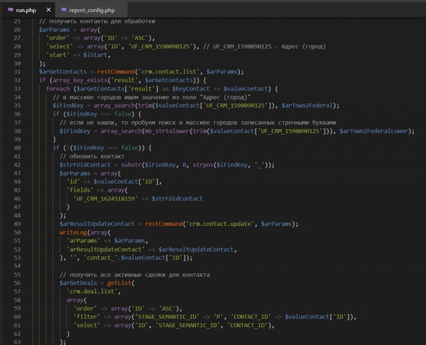Click line number 63 in the gutter

click(x=17, y=342)
